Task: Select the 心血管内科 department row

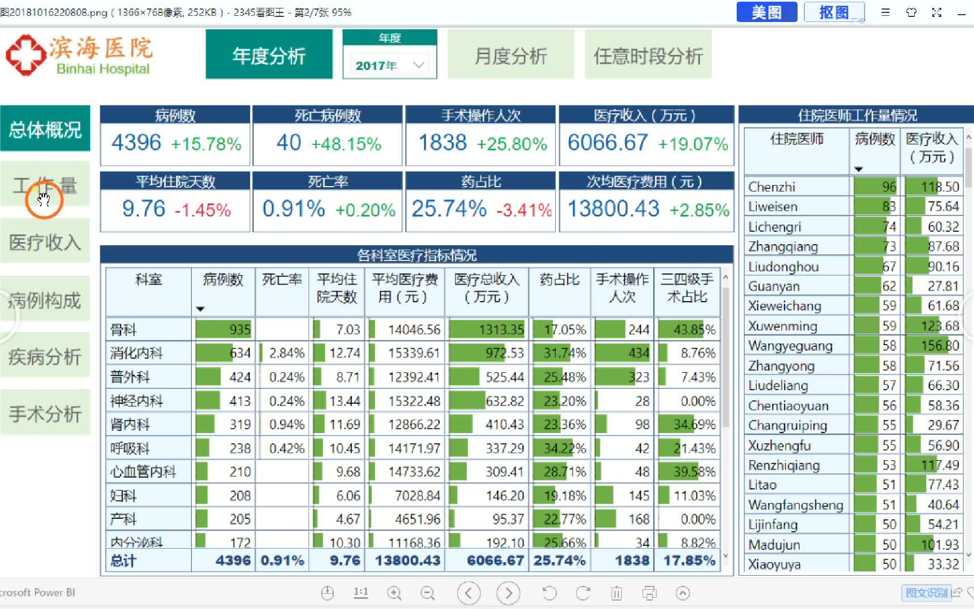Action: pos(413,472)
